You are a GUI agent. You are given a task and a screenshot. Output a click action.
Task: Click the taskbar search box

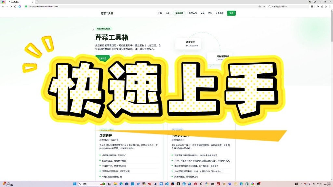click(x=92, y=184)
